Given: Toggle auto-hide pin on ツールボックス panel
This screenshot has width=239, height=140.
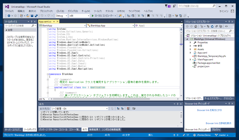Looking at the screenshot, I should point(32,21).
